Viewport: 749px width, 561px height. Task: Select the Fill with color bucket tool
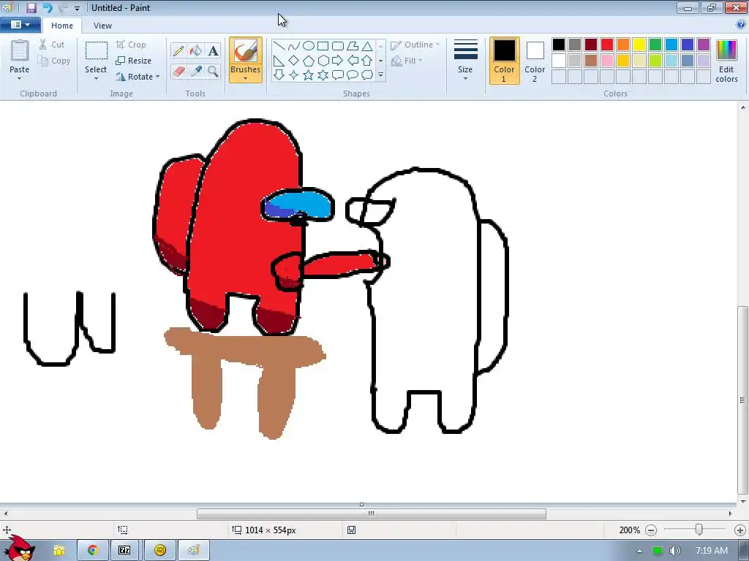click(196, 50)
